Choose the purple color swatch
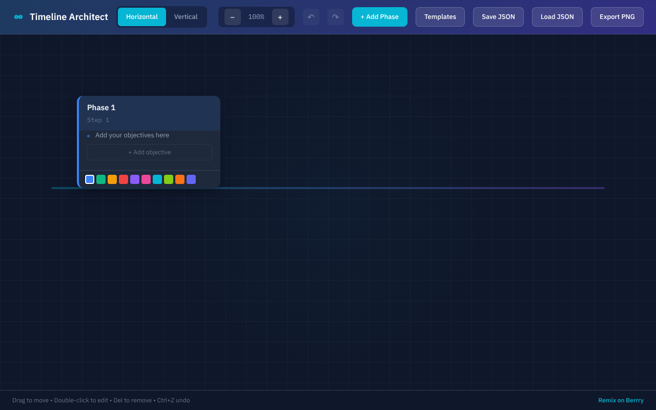Viewport: 656px width, 410px height. pos(134,179)
